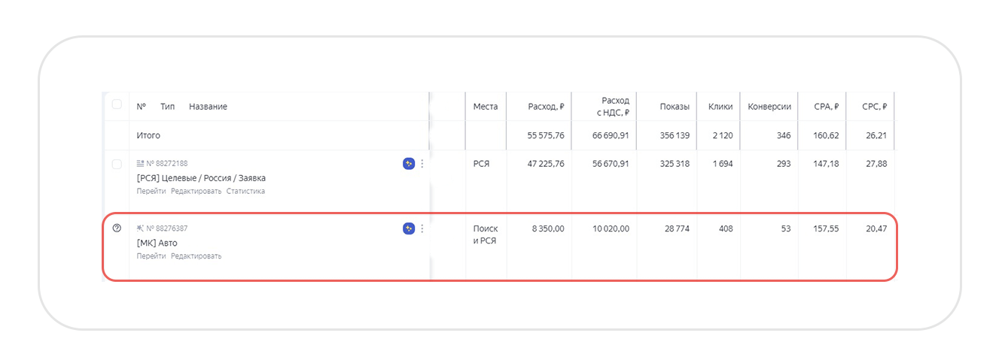Sort by the Клики column header
The image size is (999, 363).
[720, 107]
